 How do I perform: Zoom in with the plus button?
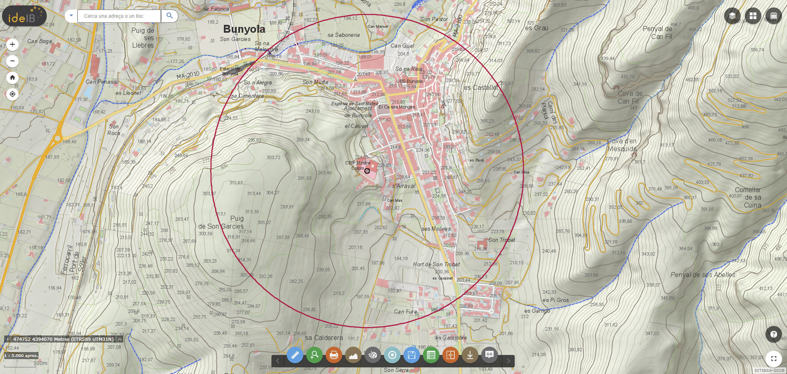[x=12, y=44]
